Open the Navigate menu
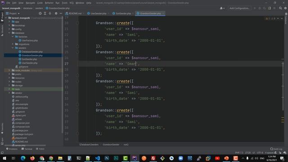This screenshot has height=162, width=288. (x=30, y=3)
